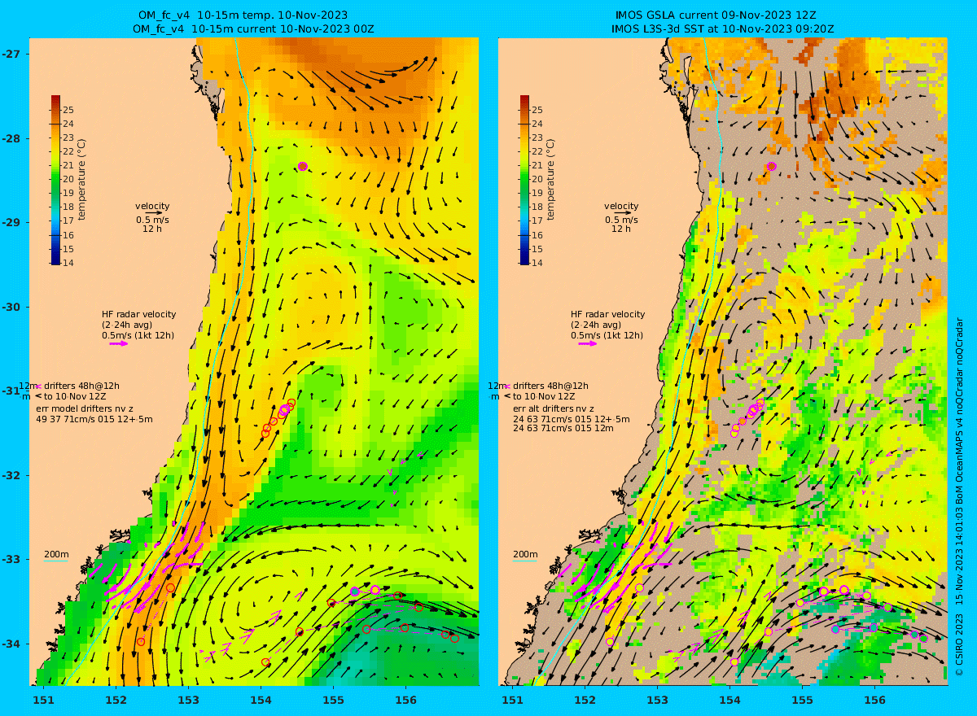The image size is (977, 716).
Task: Click the black velocity scale arrow in IMOS map
Action: (x=623, y=213)
